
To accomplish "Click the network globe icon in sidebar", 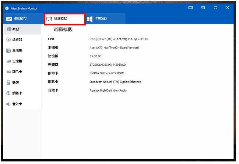I will [x=8, y=93].
